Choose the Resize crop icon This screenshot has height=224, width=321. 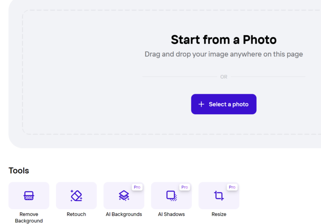coord(219,196)
